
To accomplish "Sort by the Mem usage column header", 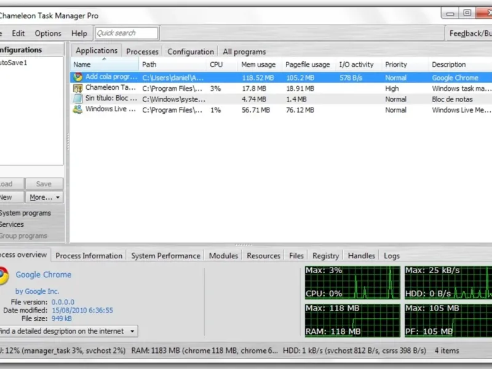I will coord(260,65).
